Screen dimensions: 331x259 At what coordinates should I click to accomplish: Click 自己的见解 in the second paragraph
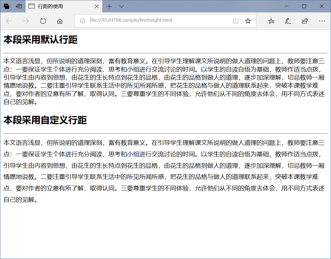(19, 200)
